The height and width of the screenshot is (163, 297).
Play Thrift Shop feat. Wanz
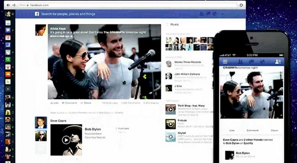[x=171, y=109]
